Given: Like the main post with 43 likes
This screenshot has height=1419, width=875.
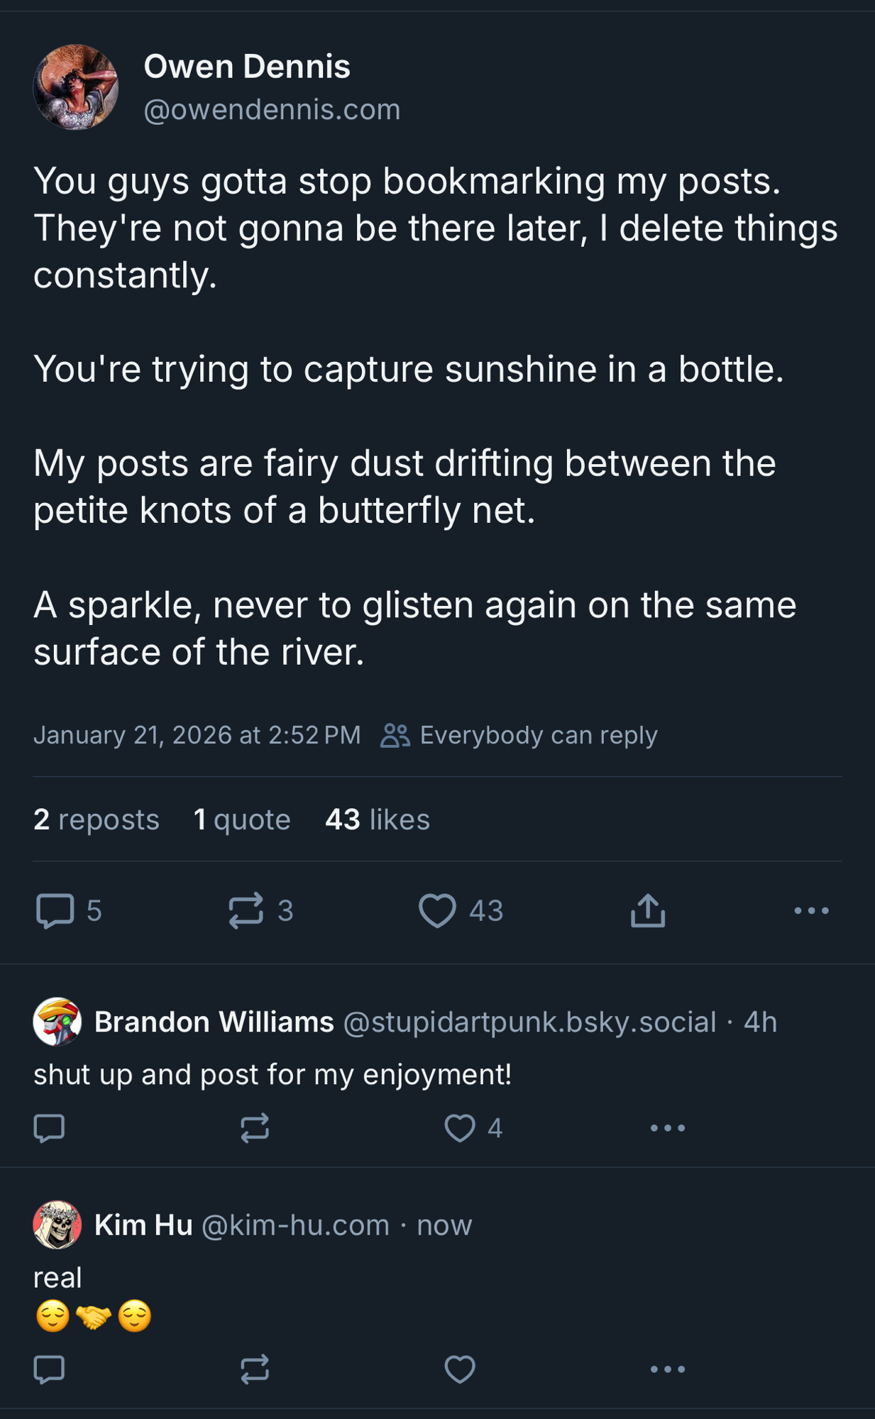Looking at the screenshot, I should pyautogui.click(x=437, y=910).
